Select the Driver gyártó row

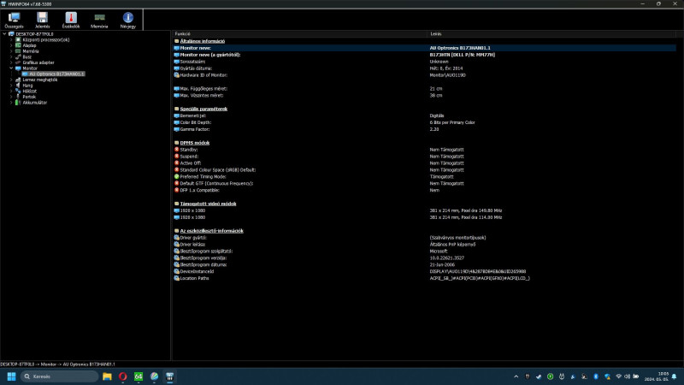coord(424,238)
